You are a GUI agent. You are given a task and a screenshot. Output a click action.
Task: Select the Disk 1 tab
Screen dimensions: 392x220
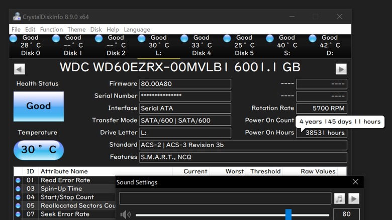pyautogui.click(x=73, y=45)
